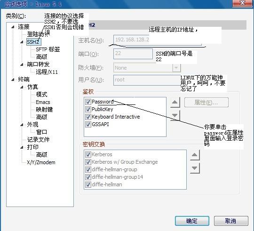
Task: Move authentication method up with arrow
Action: 175,102
